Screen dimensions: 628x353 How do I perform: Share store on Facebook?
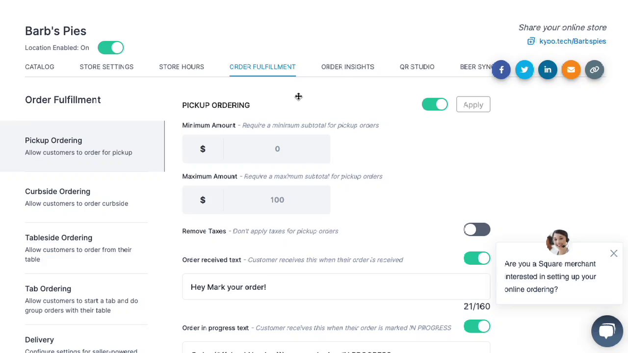coord(501,70)
